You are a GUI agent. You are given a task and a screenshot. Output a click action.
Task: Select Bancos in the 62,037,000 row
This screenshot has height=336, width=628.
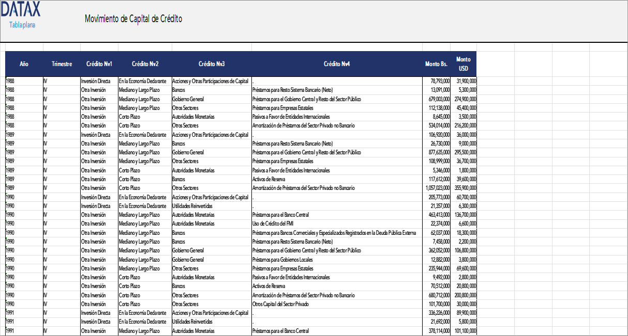212,233
